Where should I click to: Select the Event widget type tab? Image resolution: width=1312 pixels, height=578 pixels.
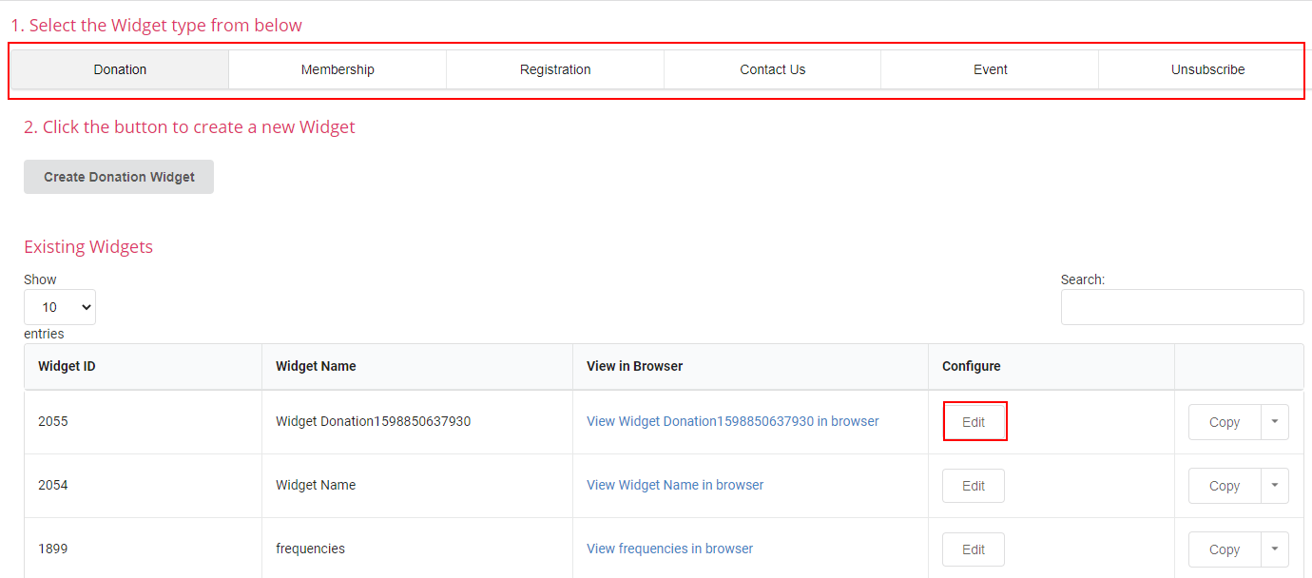pyautogui.click(x=991, y=69)
